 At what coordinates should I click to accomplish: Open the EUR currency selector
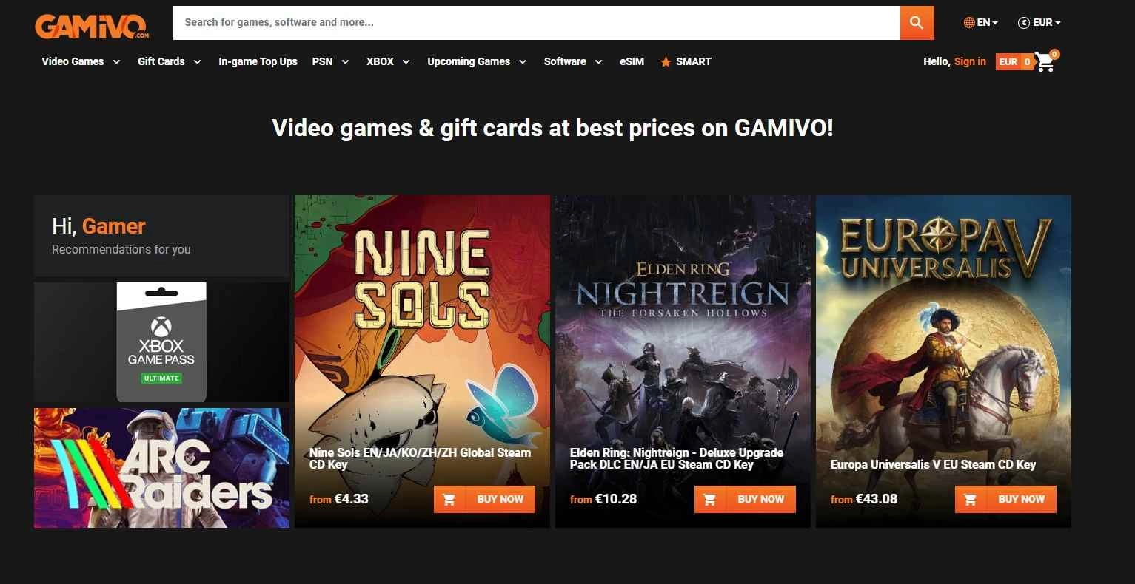pos(1039,23)
